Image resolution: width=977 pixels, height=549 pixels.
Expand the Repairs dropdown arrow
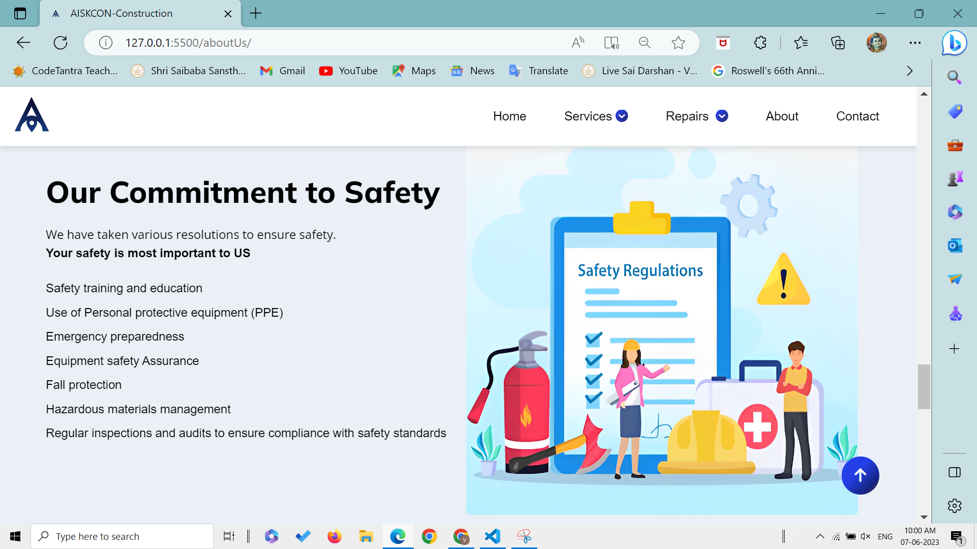coord(722,116)
